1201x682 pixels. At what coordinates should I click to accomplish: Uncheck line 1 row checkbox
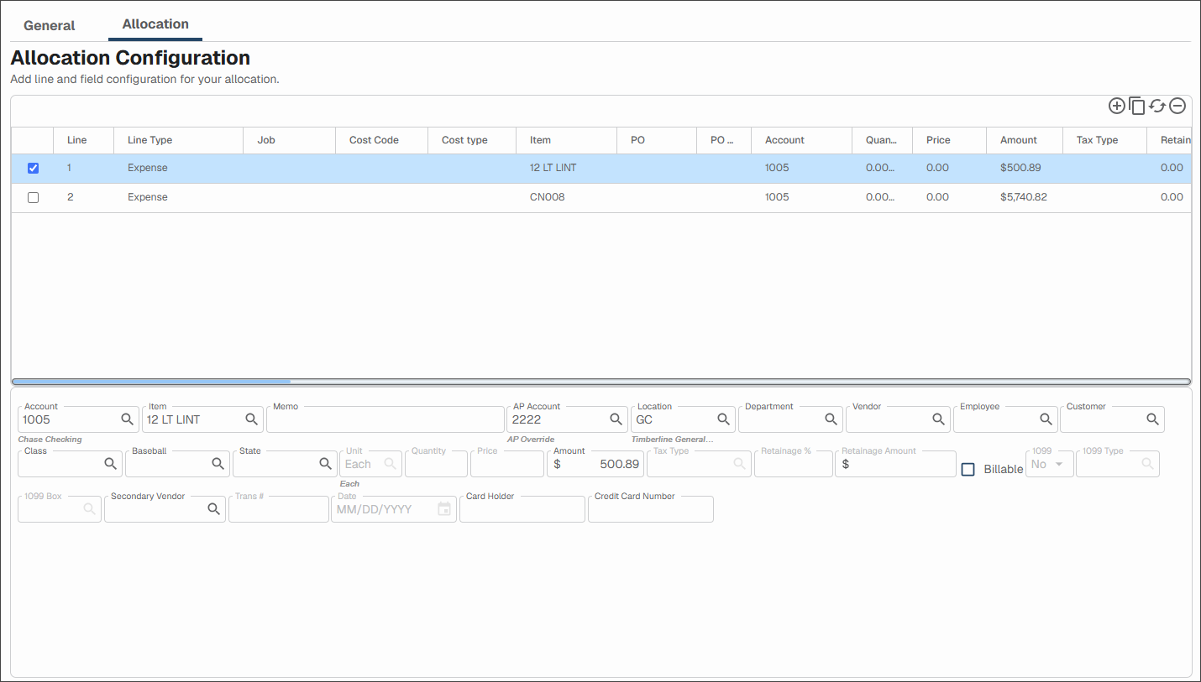point(33,168)
